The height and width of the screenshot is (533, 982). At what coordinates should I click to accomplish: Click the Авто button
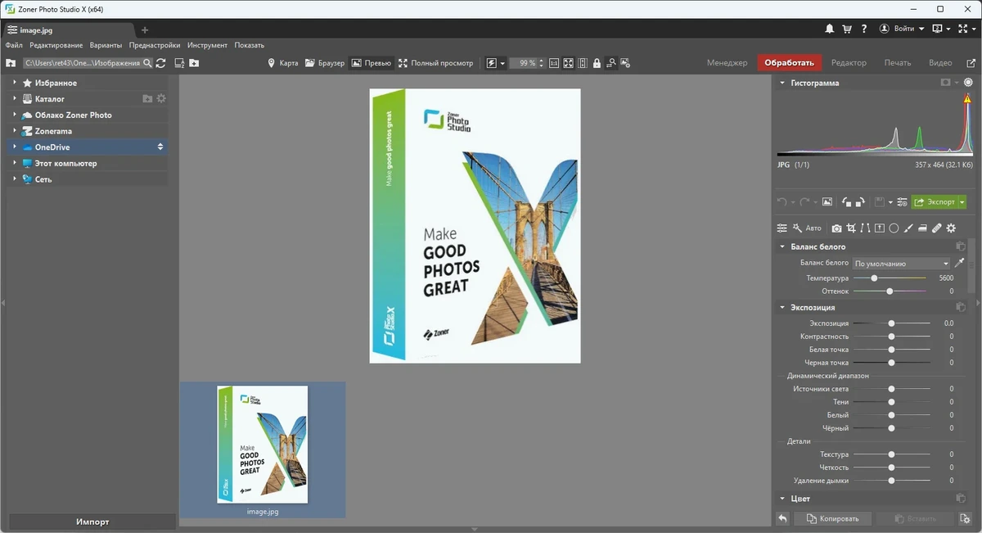[813, 228]
